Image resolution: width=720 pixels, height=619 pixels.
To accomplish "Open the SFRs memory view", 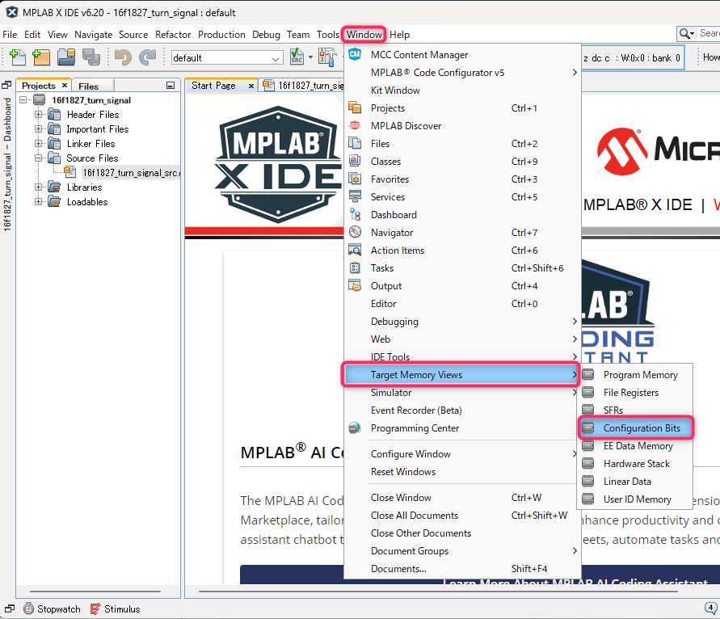I will (x=635, y=410).
